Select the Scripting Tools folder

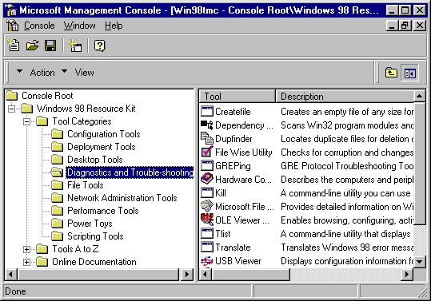pos(95,236)
